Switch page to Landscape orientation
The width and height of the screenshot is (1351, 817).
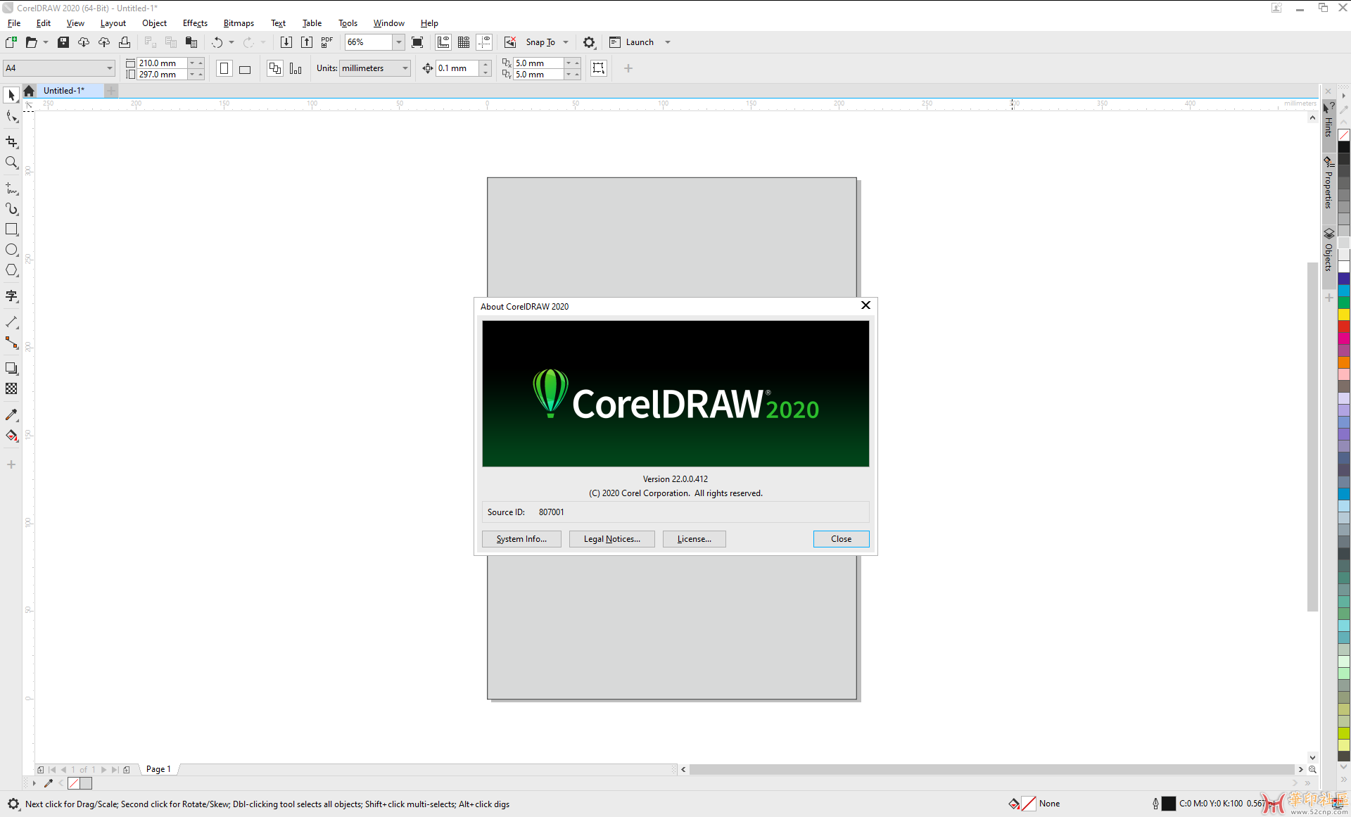click(x=245, y=68)
